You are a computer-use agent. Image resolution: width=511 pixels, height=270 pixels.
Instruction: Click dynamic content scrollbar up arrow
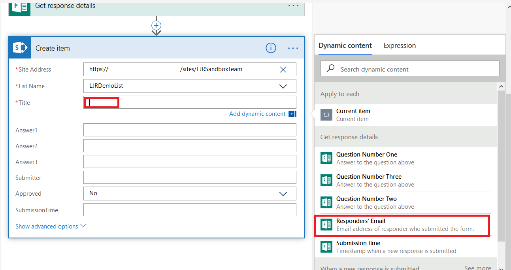502,86
